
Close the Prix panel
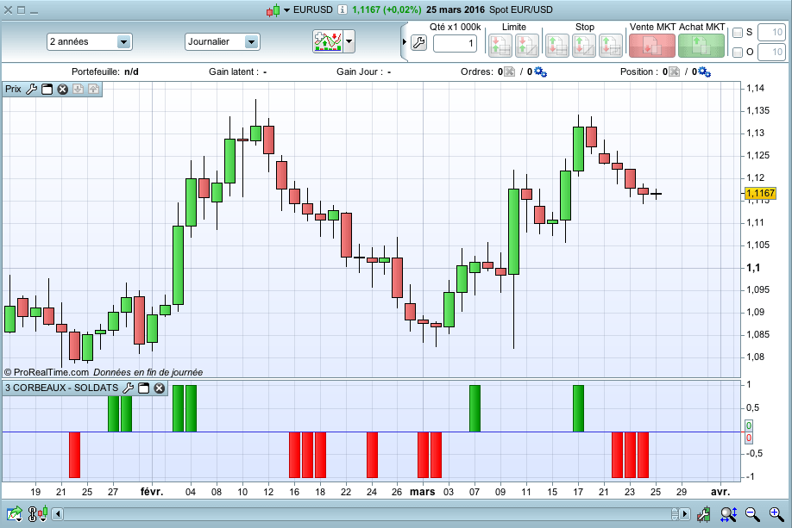63,90
